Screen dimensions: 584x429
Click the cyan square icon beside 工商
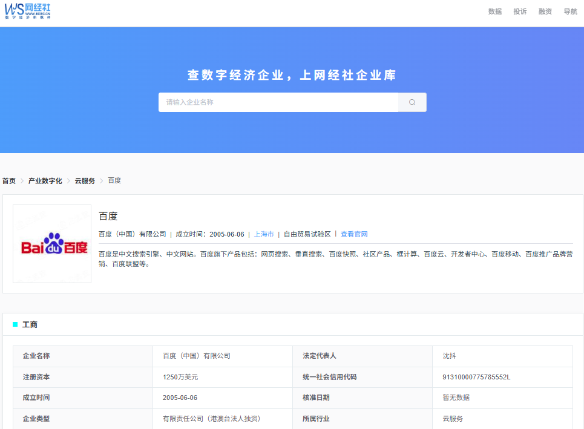click(15, 324)
